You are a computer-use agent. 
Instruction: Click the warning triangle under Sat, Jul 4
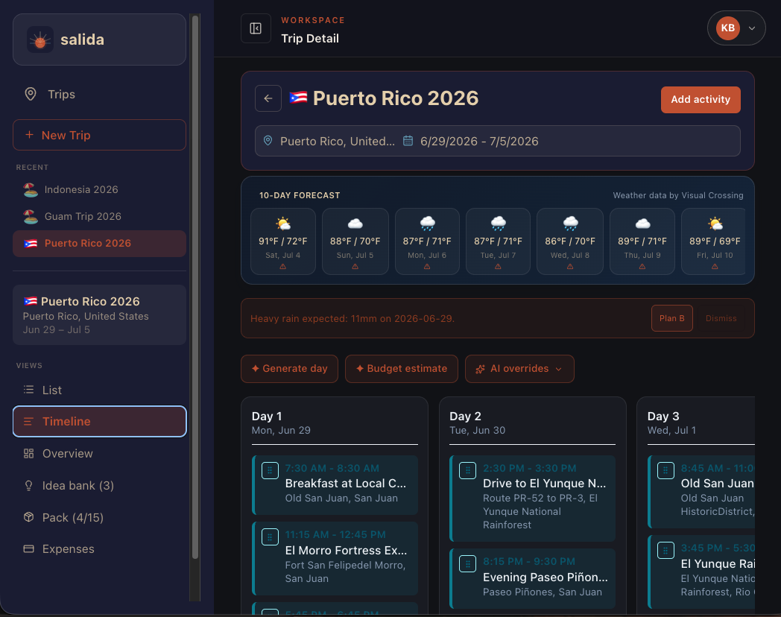283,267
